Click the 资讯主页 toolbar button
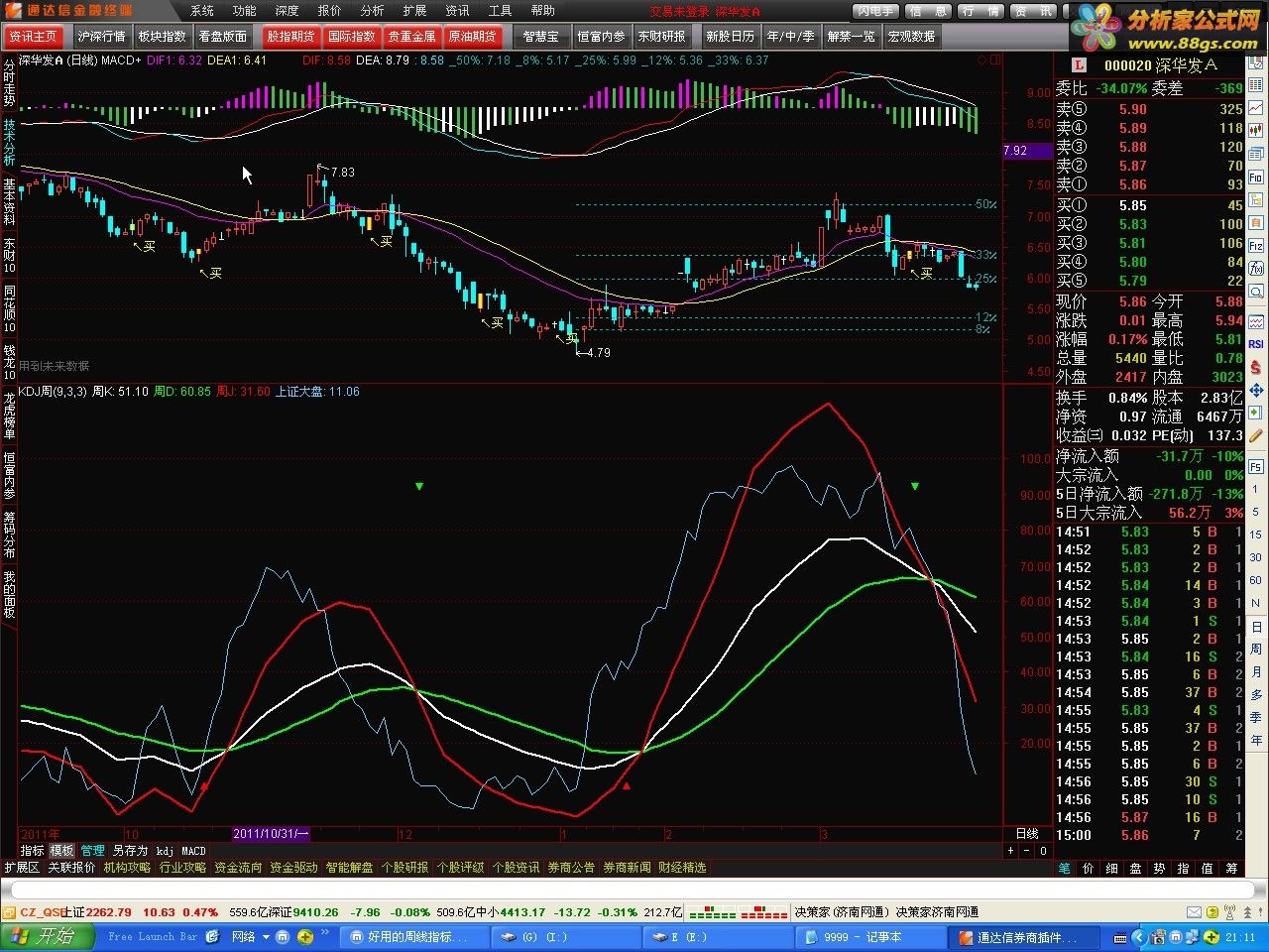 tap(33, 37)
